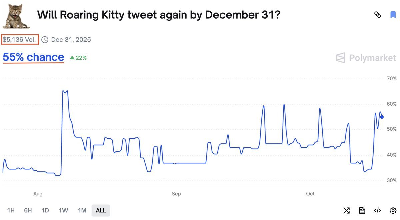The image size is (400, 220).
Task: Click the shuffle arrows icon below chart
Action: point(347,210)
